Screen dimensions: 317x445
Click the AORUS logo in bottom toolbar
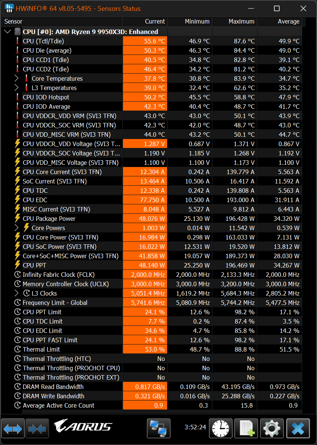tap(83, 427)
